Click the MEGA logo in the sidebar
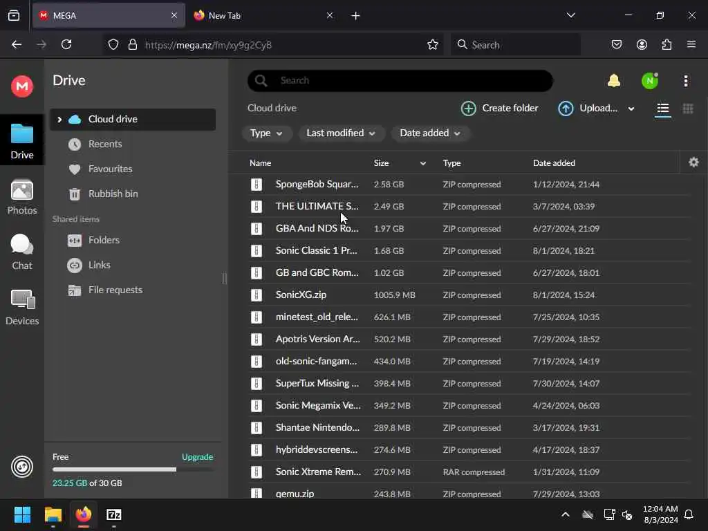The width and height of the screenshot is (708, 531). coord(21,86)
